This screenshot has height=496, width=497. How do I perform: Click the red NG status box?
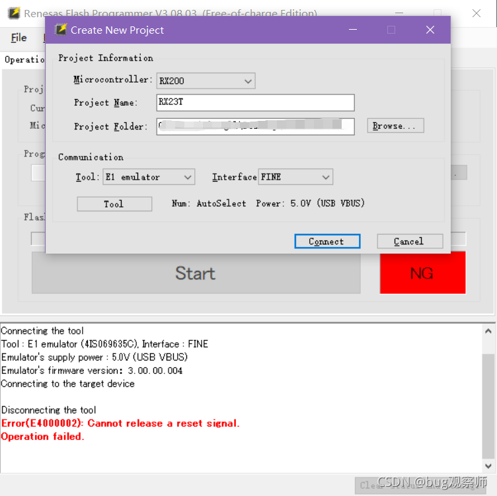tap(422, 273)
